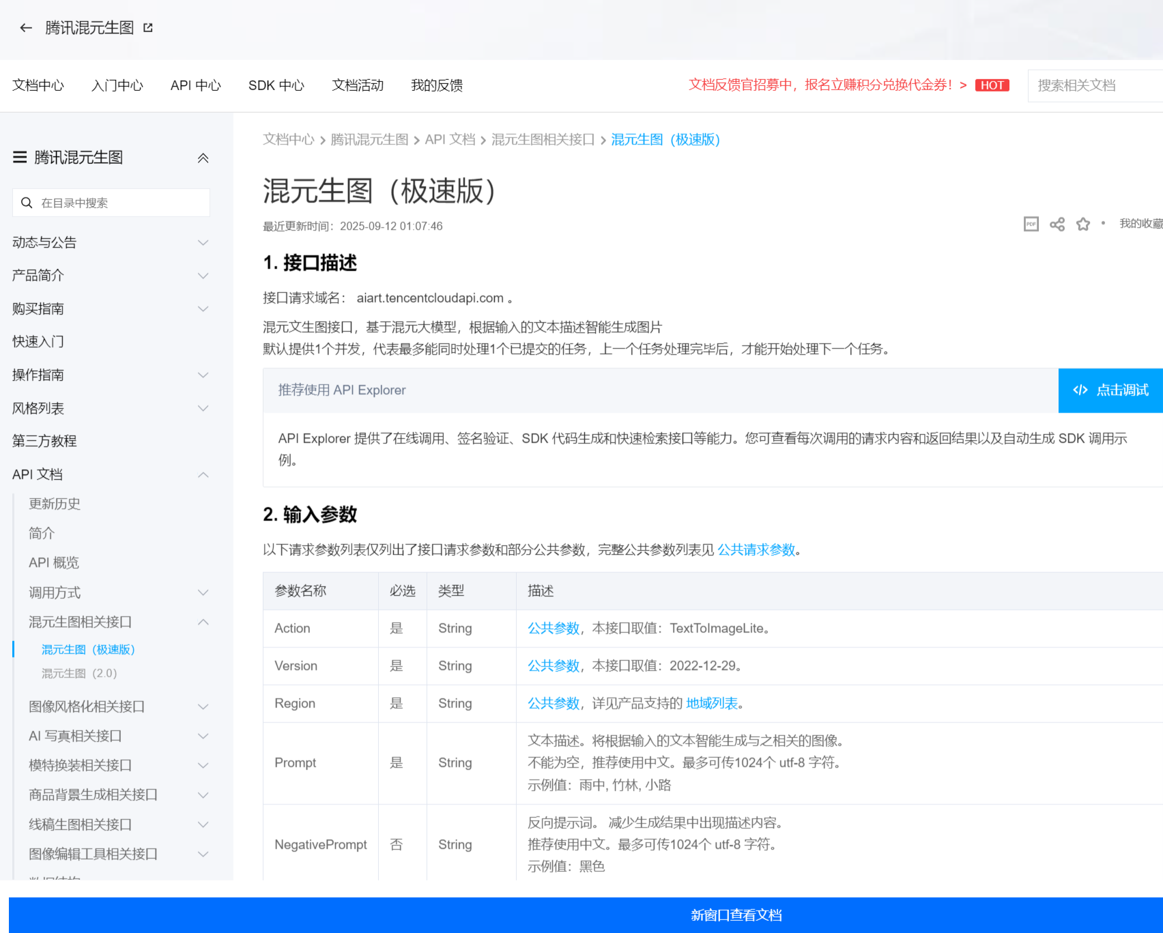Expand the 线稿生图相关接口 group
The height and width of the screenshot is (933, 1163).
(203, 825)
